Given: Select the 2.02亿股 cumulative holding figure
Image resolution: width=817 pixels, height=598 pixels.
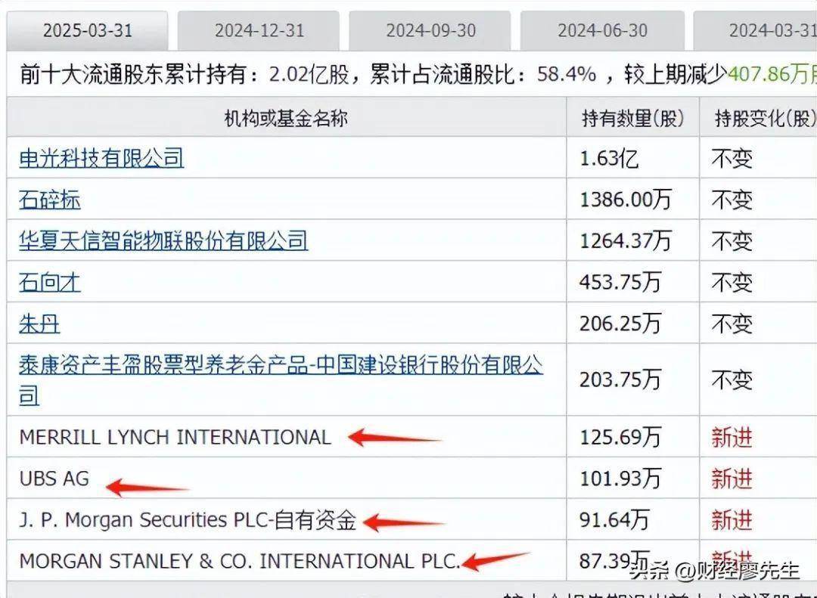Looking at the screenshot, I should pyautogui.click(x=309, y=75).
